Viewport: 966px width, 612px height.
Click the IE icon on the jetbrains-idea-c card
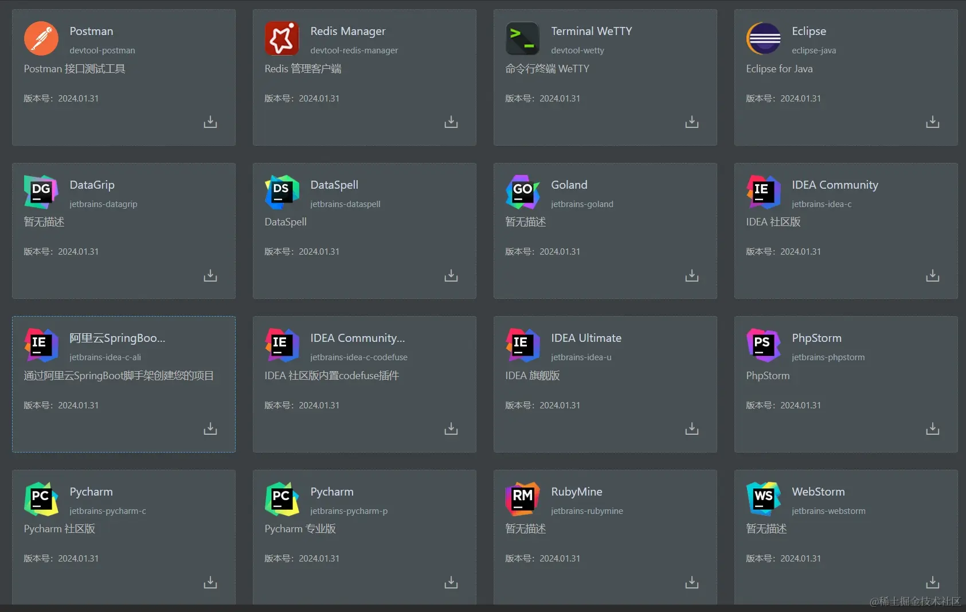click(764, 192)
